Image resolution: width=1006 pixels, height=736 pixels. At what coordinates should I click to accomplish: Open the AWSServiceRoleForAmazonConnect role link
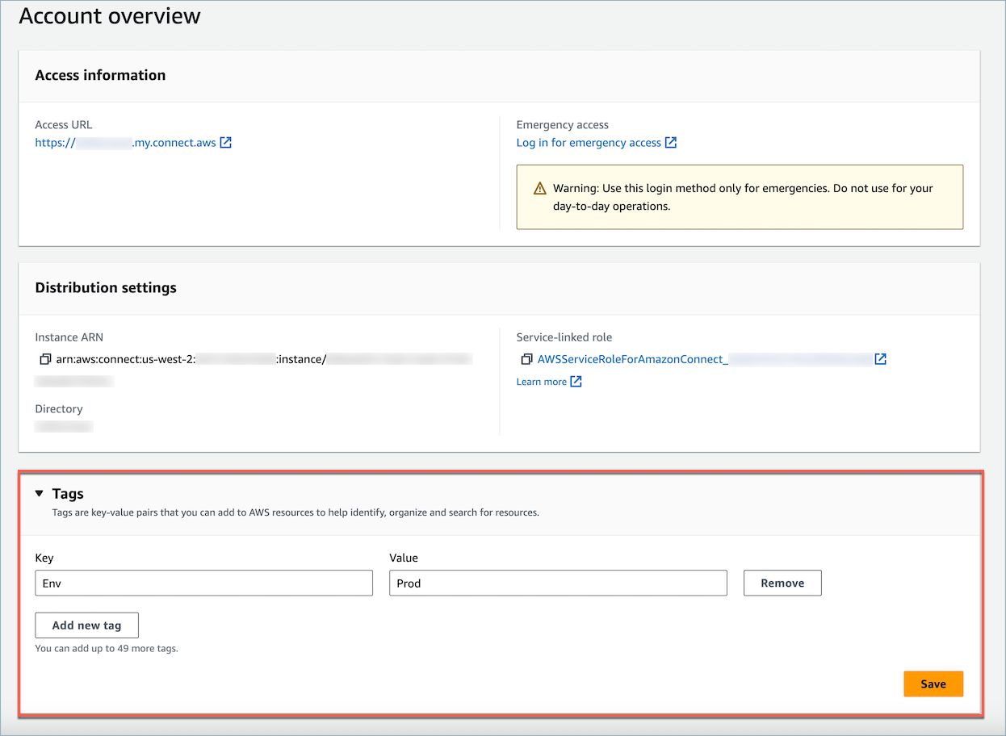632,359
